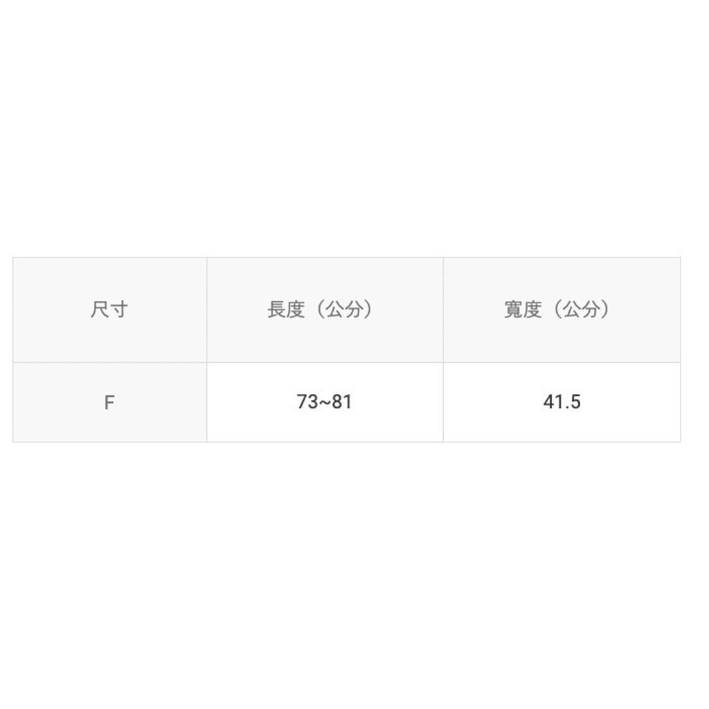Click the word 寬度 in header
709x709 pixels.
tap(523, 309)
